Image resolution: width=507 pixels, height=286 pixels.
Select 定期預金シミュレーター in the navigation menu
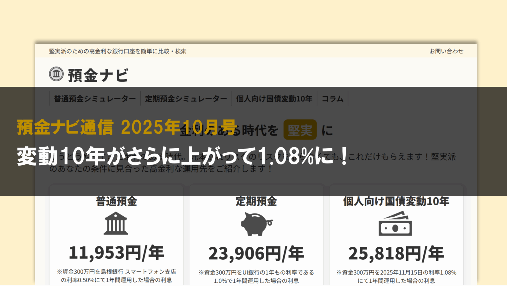186,99
